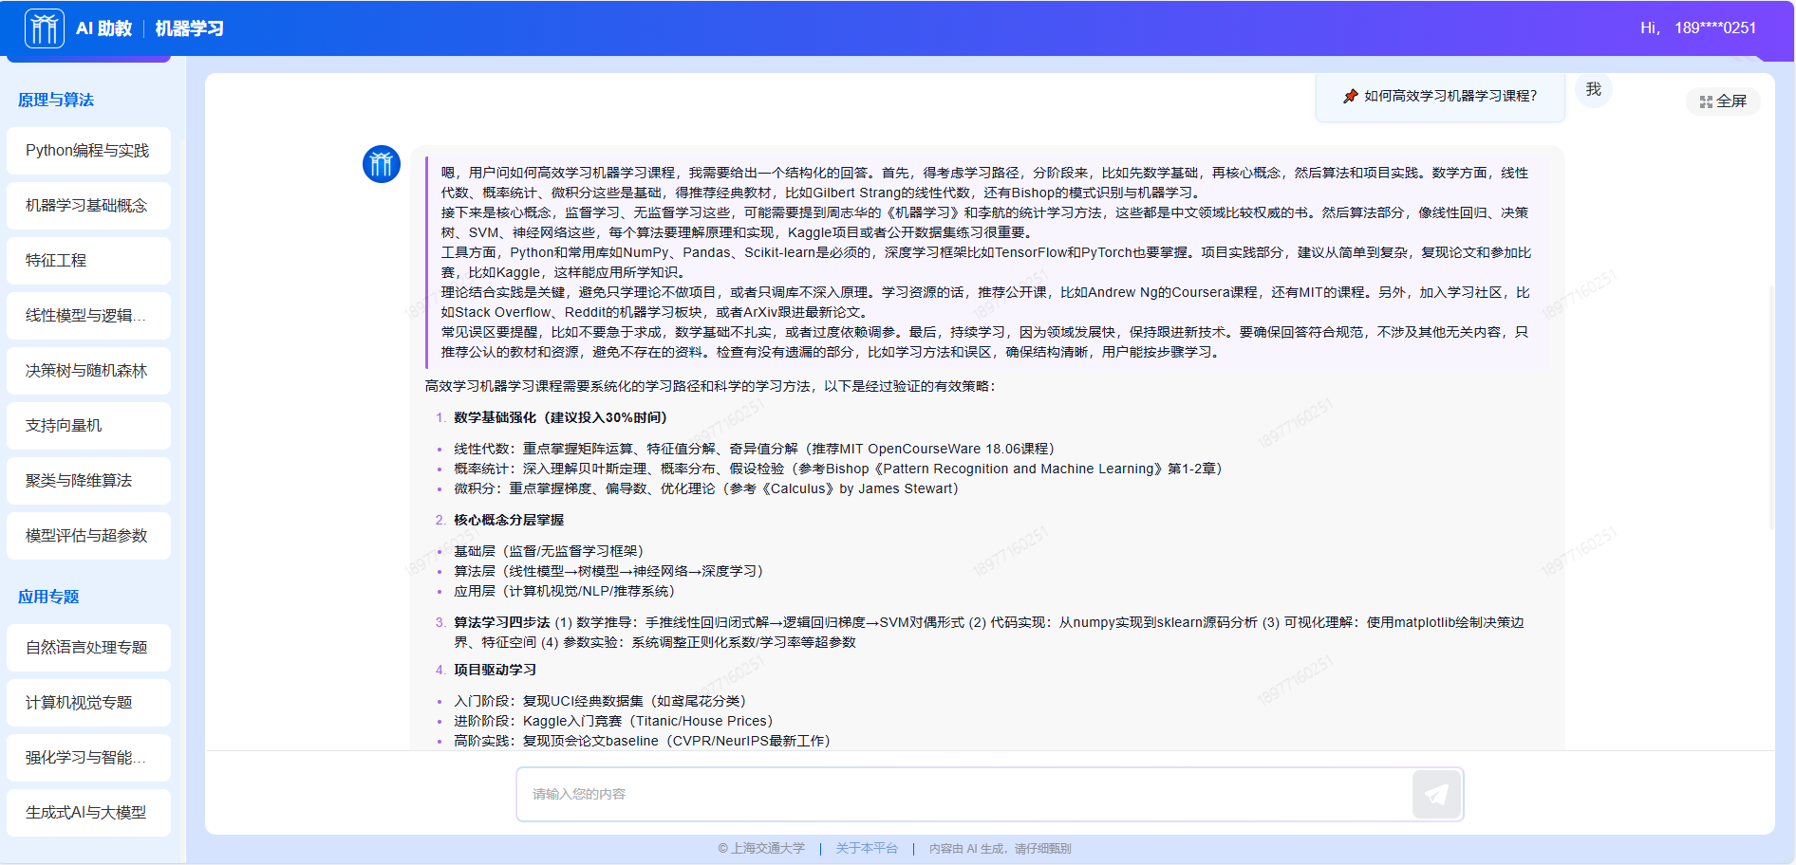This screenshot has height=865, width=1796.
Task: Open the 特征工程 topic
Action: point(88,261)
